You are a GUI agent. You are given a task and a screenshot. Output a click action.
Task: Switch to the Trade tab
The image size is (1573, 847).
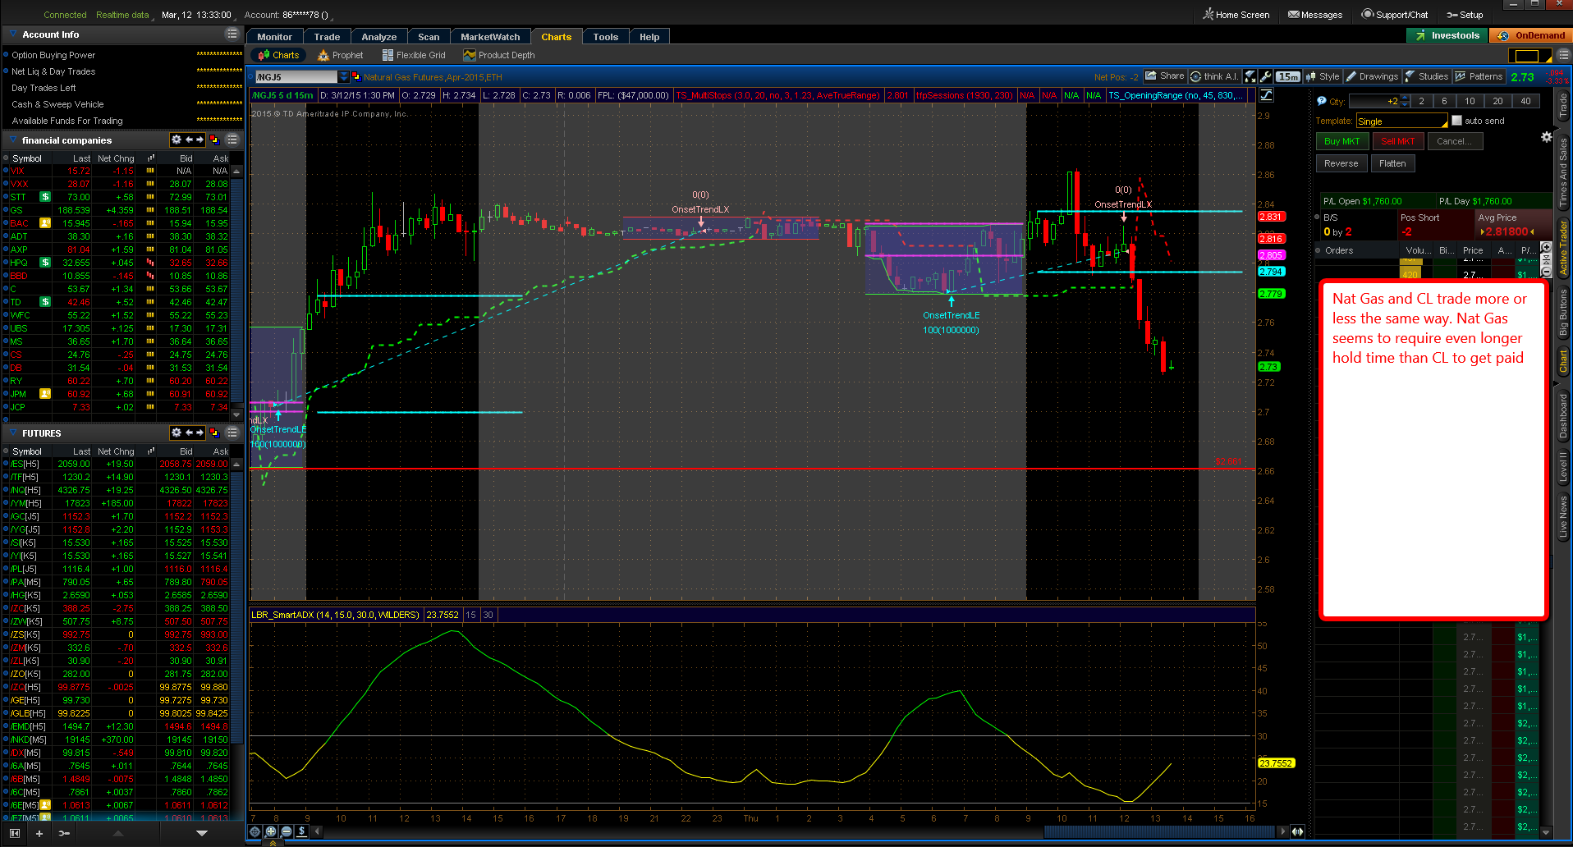(327, 37)
